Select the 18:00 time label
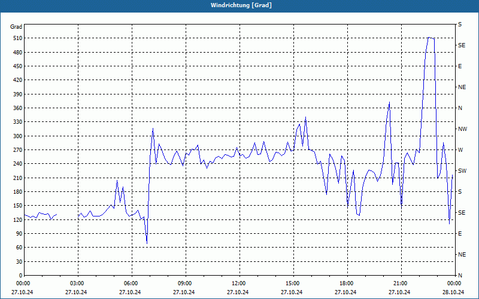The image size is (479, 299). pos(346,283)
